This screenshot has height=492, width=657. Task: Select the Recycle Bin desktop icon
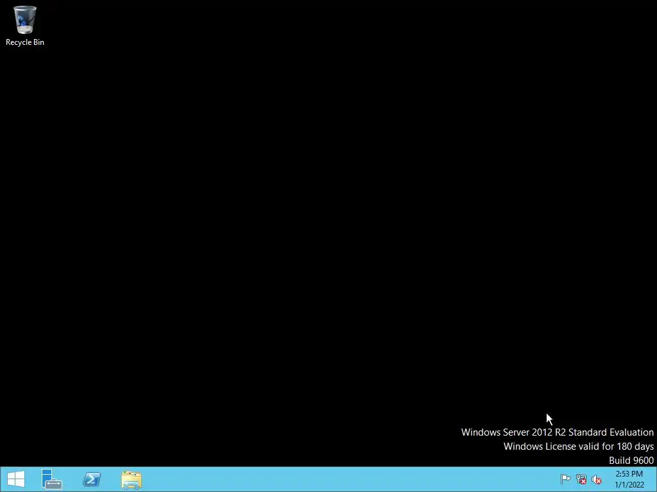coord(25,26)
